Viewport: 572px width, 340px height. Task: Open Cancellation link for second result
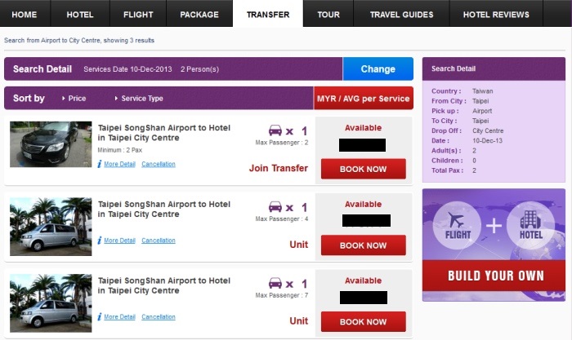coord(159,241)
